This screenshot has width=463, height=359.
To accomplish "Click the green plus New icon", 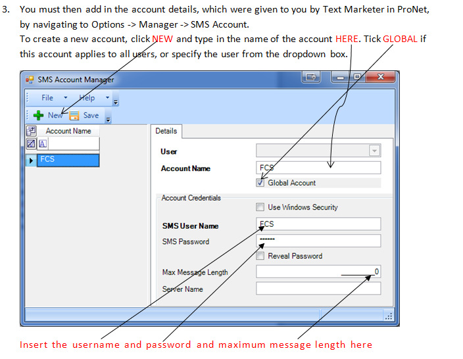I will (37, 116).
